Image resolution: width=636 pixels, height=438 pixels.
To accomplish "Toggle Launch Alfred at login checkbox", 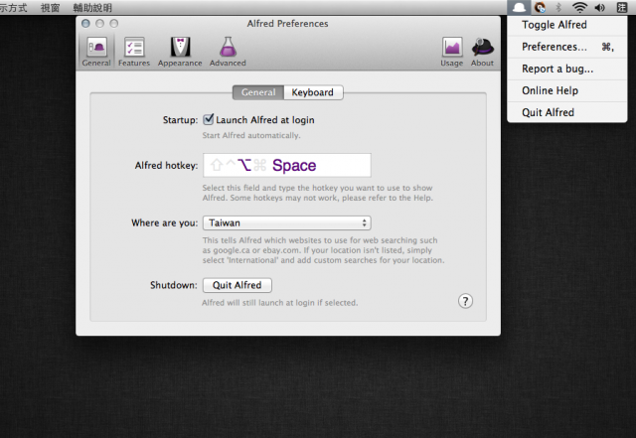I will tap(208, 119).
